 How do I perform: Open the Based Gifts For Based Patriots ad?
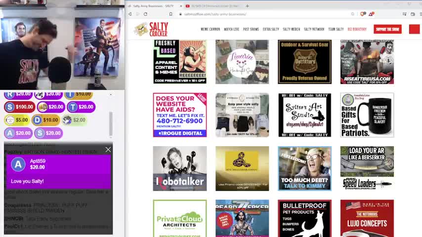click(367, 115)
